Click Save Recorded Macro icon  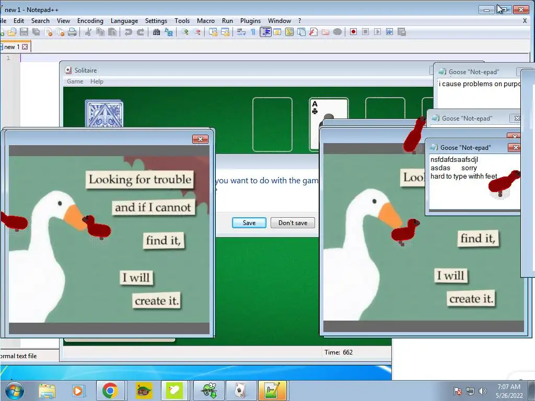point(402,32)
